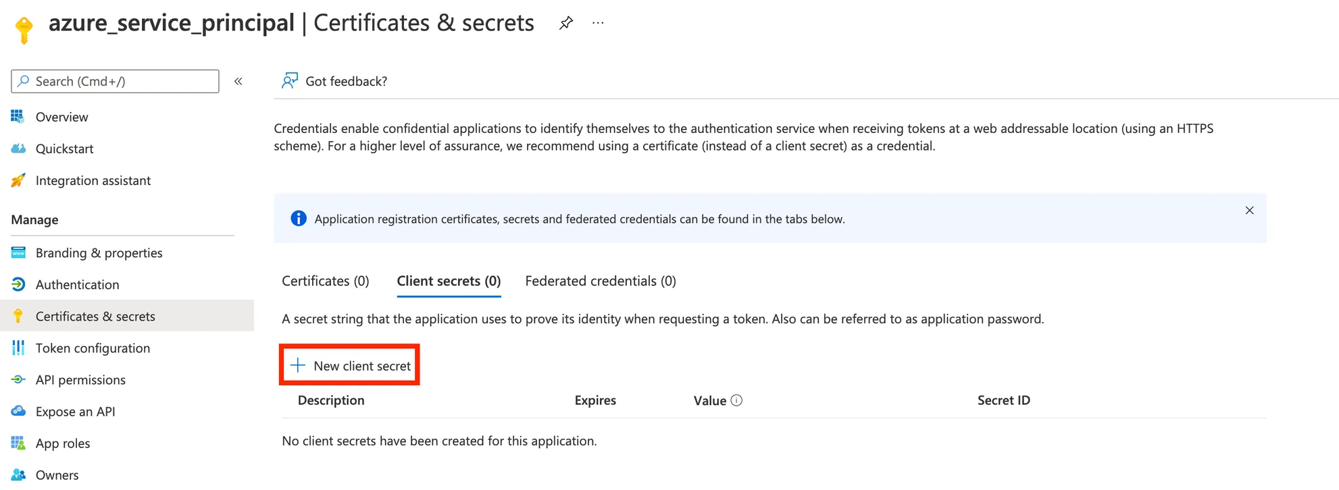The height and width of the screenshot is (490, 1339).
Task: Switch to the Certificates (0) tab
Action: pyautogui.click(x=326, y=281)
